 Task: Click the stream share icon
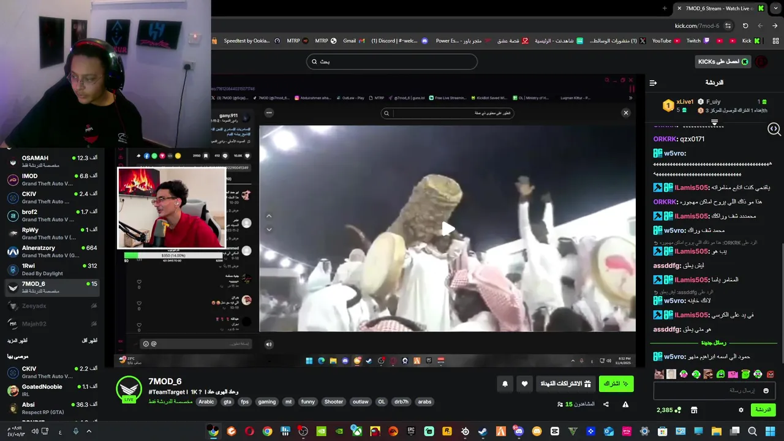click(606, 404)
